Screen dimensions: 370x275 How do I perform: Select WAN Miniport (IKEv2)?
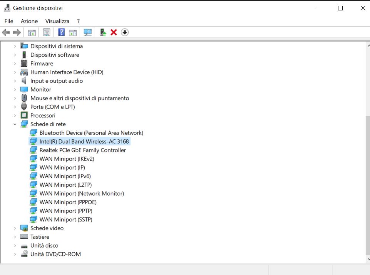pyautogui.click(x=67, y=159)
